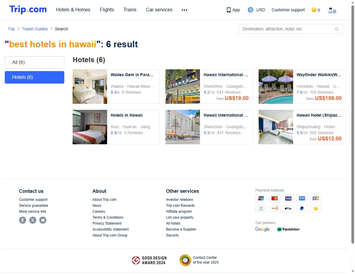Click the Trip Coins payment icon

316,208
